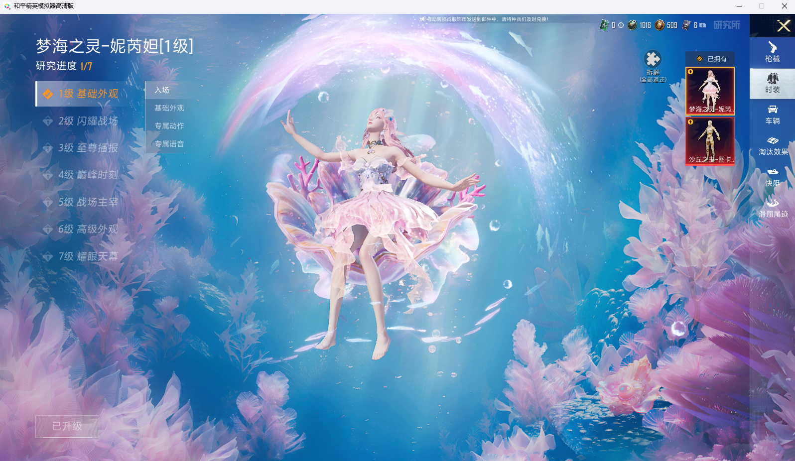This screenshot has width=795, height=461.
Task: Open the 淘汰效果 elimination effects category
Action: click(773, 146)
